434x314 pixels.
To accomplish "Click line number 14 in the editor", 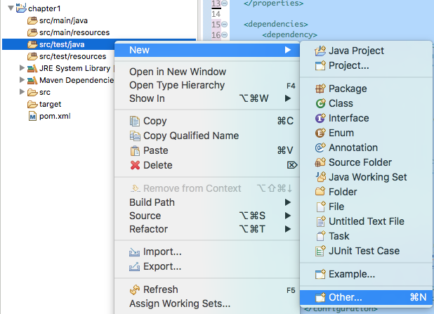I will point(216,14).
